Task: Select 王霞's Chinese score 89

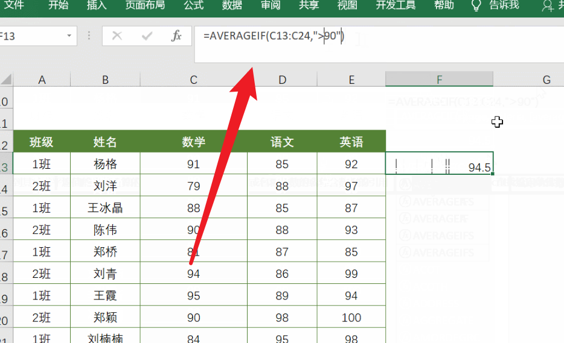Action: click(283, 295)
